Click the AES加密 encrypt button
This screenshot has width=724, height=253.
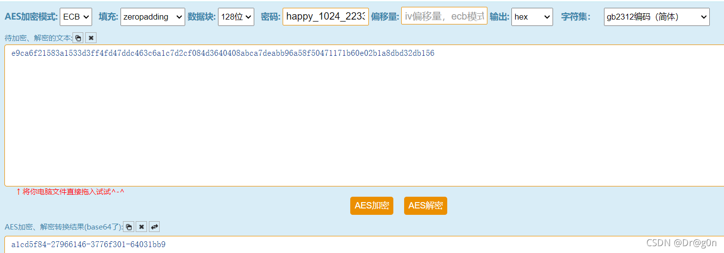pos(372,206)
